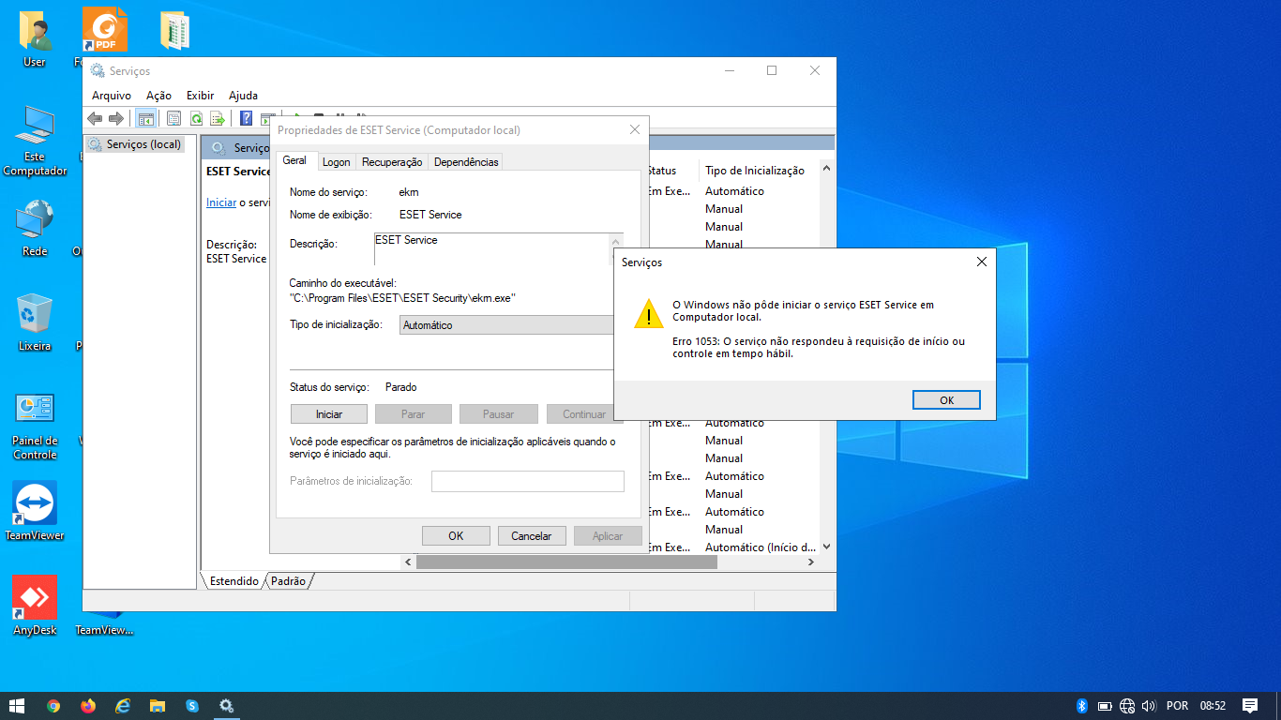Click the POR input language indicator

coord(1177,706)
